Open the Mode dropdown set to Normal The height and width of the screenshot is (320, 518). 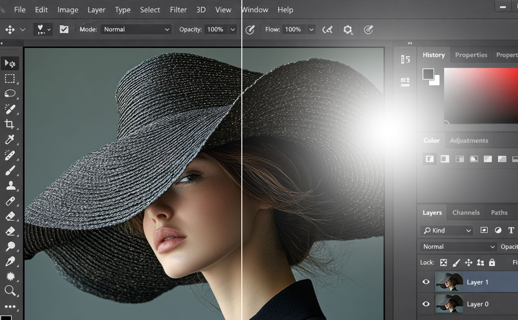click(136, 29)
